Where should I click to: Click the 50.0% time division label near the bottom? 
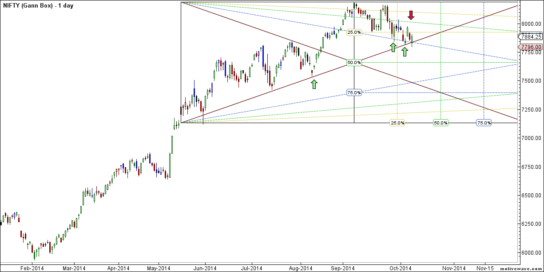[441, 123]
